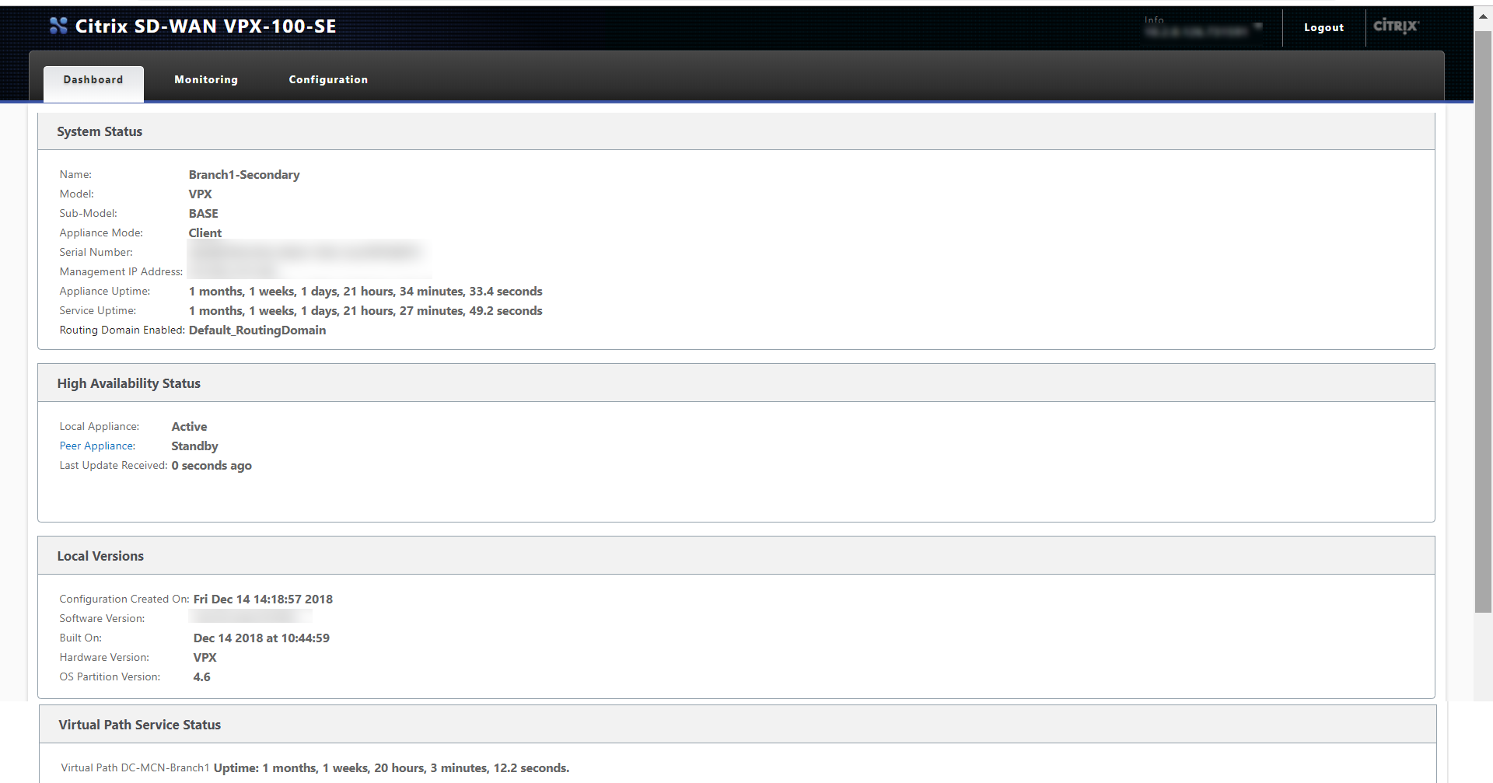Select the Configuration Created On date

click(x=263, y=599)
